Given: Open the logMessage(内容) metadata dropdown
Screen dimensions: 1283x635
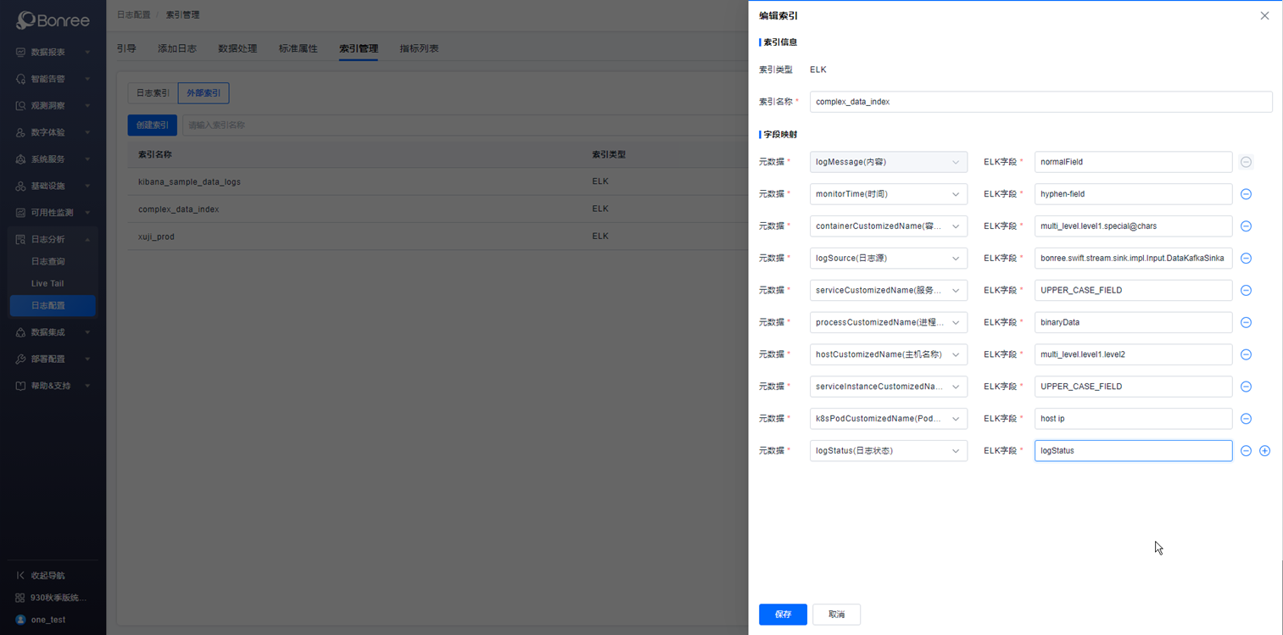Looking at the screenshot, I should (x=888, y=162).
